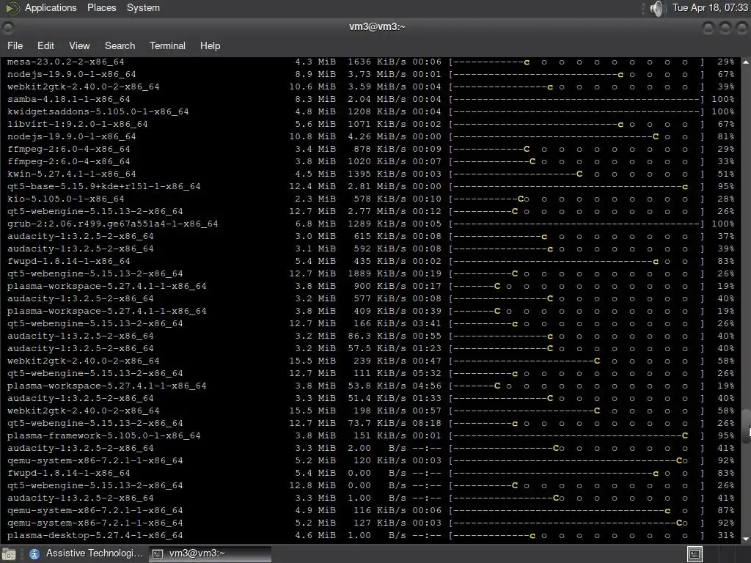
Task: Click the mesa-23.0.2-2-x86_64 package line
Action: point(65,62)
